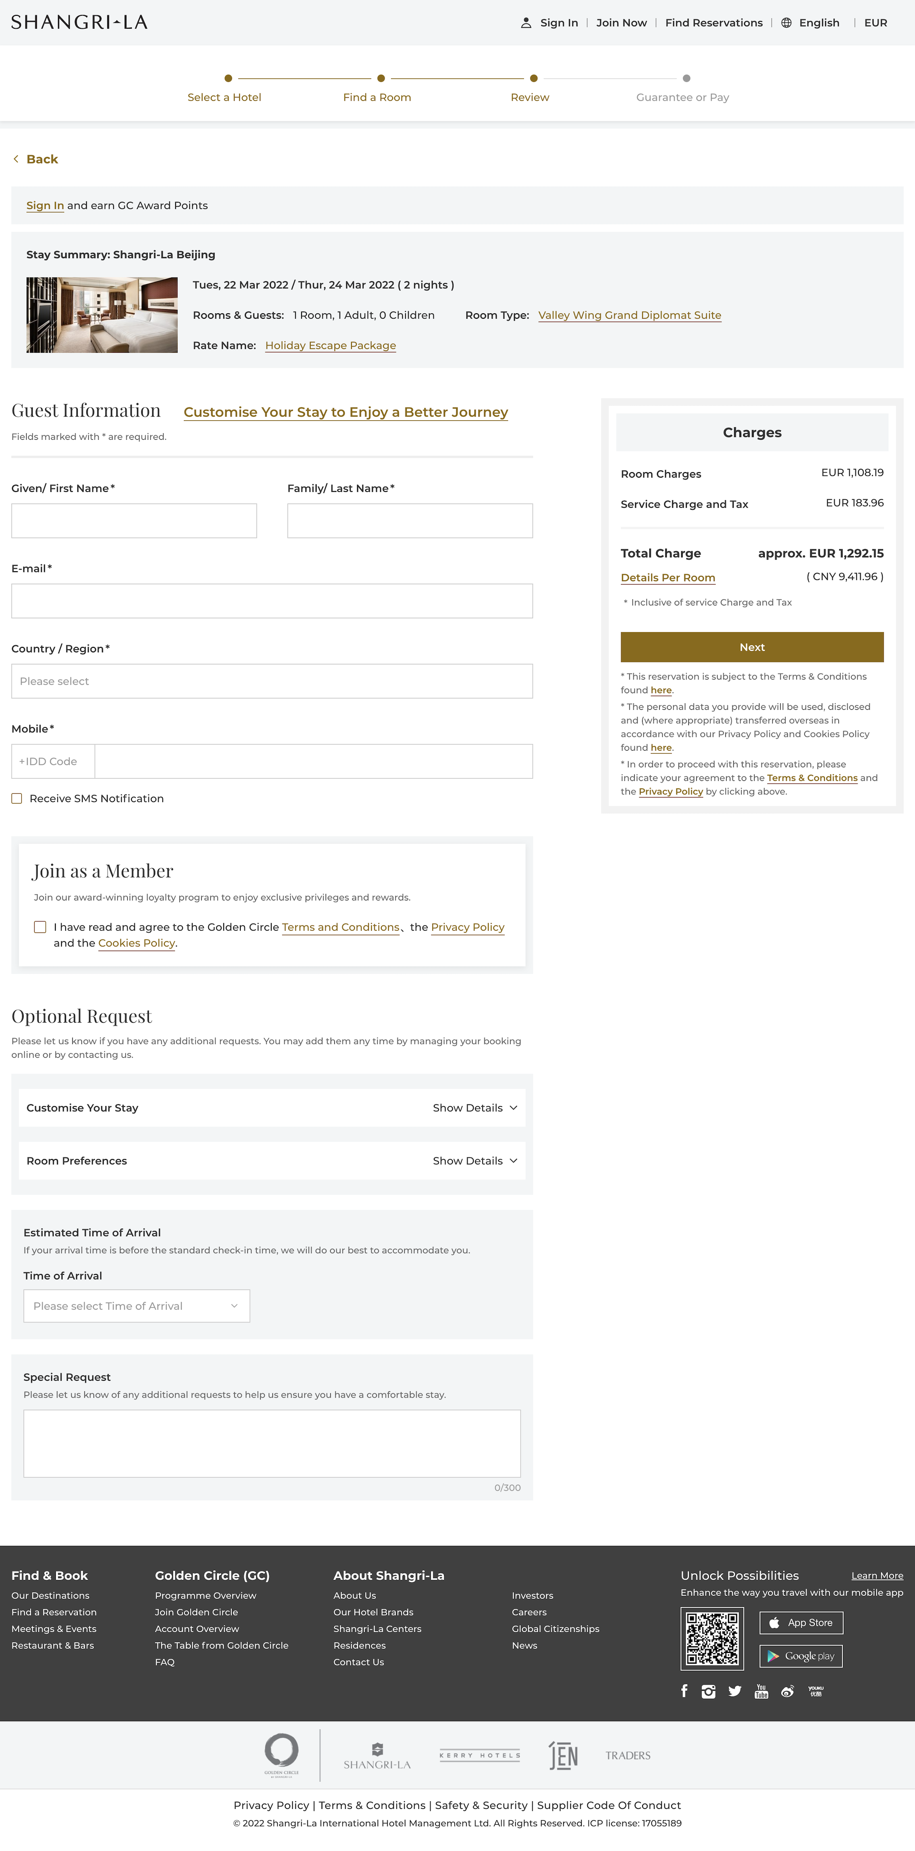The height and width of the screenshot is (1851, 915).
Task: Click the Instagram icon in the footer
Action: 709,1692
